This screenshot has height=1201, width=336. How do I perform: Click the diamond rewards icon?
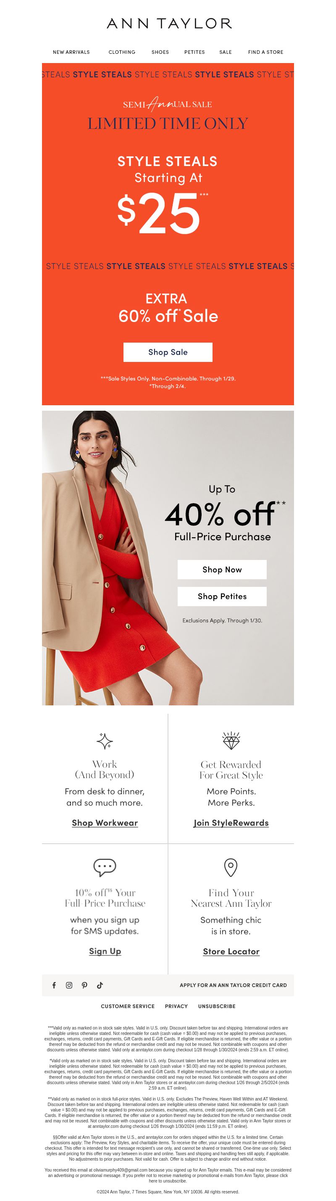tap(231, 741)
